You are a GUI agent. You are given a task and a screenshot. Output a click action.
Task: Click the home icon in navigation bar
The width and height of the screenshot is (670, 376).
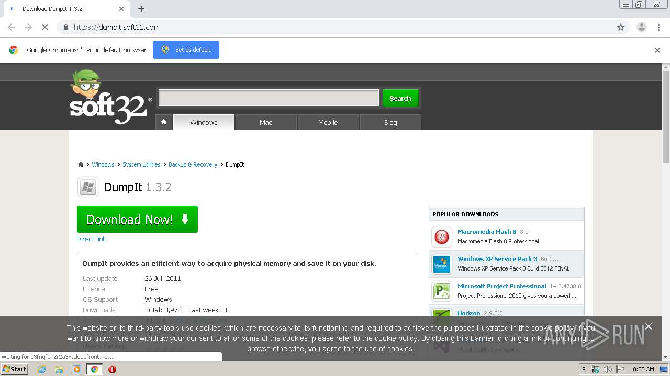point(164,122)
